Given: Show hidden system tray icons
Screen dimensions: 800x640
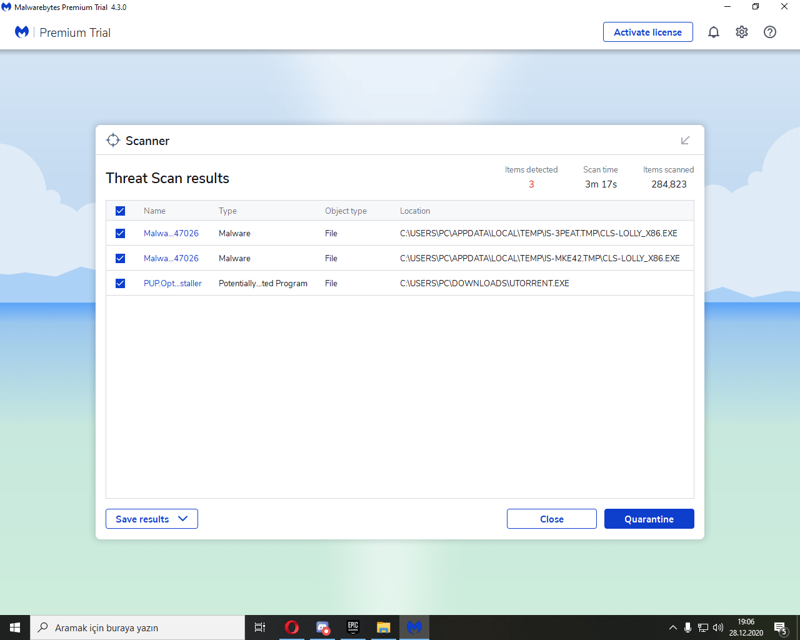Looking at the screenshot, I should pos(672,627).
